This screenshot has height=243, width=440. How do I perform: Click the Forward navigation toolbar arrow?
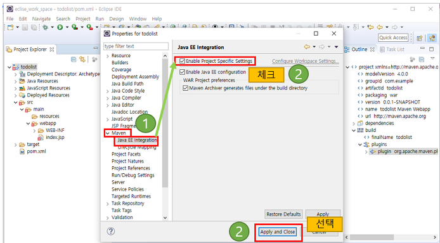pyautogui.click(x=394, y=27)
